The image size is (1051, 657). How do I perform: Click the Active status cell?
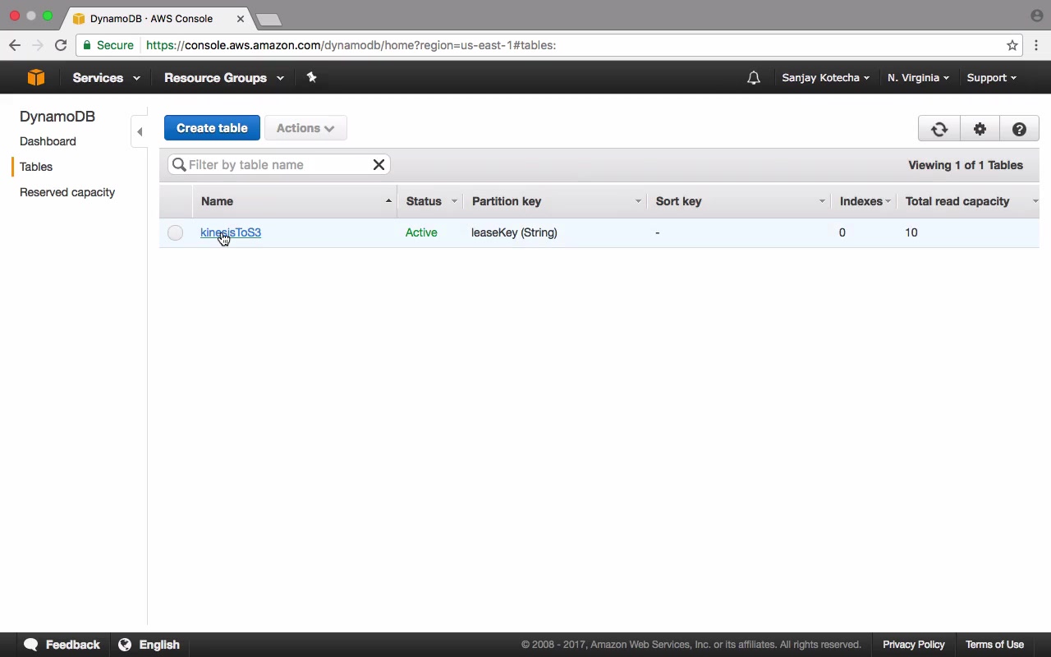[x=421, y=232]
